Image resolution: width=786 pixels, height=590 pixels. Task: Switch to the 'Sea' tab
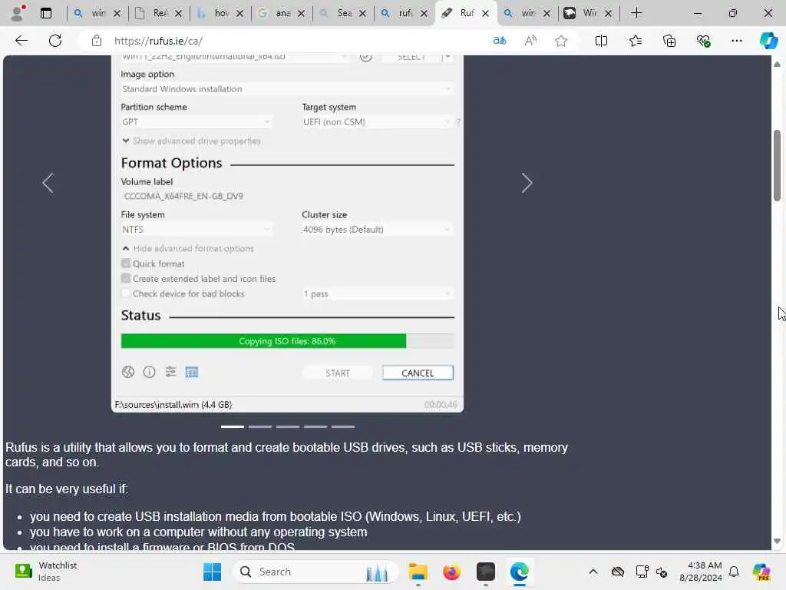(x=343, y=13)
